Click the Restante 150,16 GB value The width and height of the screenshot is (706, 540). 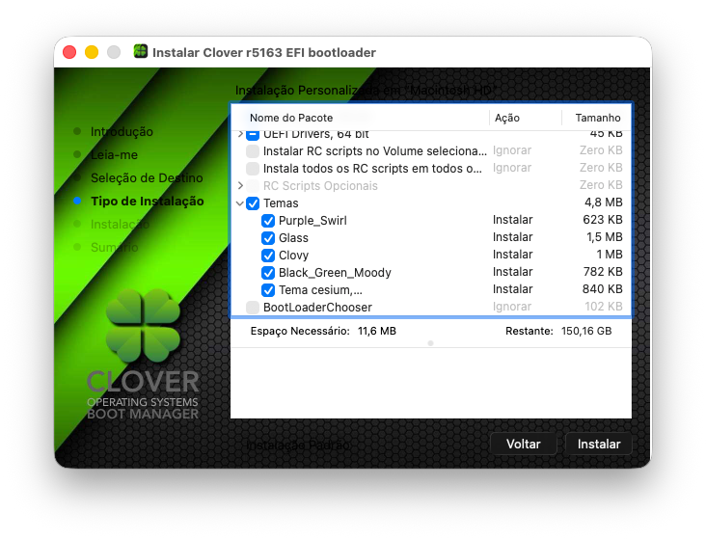586,331
